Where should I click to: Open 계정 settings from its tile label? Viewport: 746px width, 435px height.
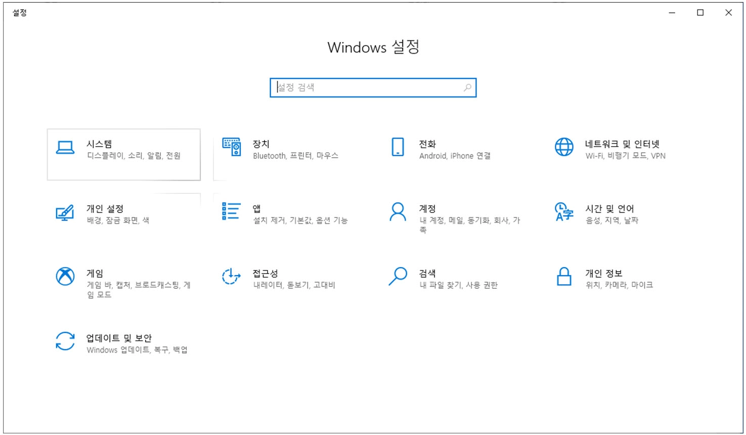(x=427, y=208)
